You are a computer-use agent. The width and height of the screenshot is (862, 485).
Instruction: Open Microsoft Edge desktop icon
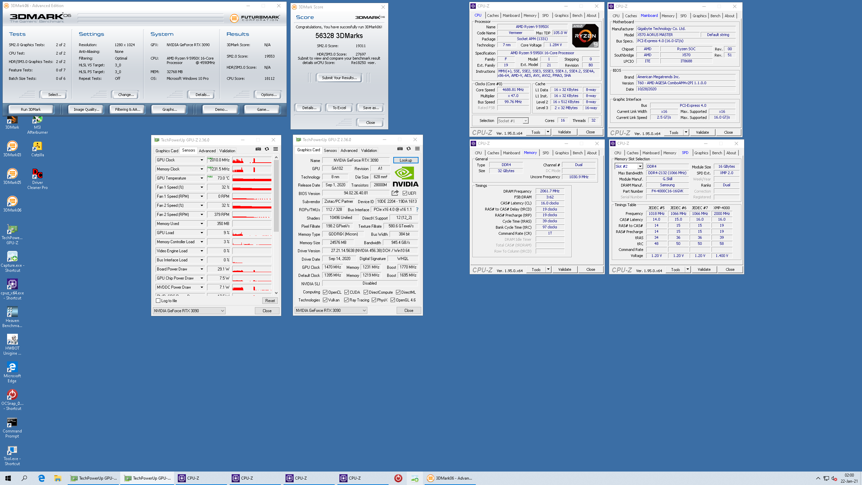pyautogui.click(x=12, y=372)
